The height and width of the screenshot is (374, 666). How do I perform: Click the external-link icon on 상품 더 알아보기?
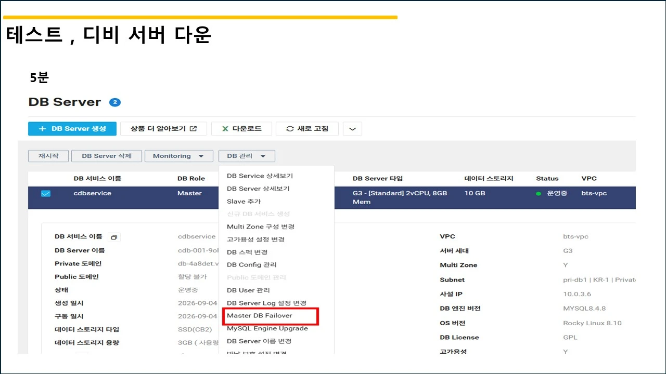(x=193, y=129)
